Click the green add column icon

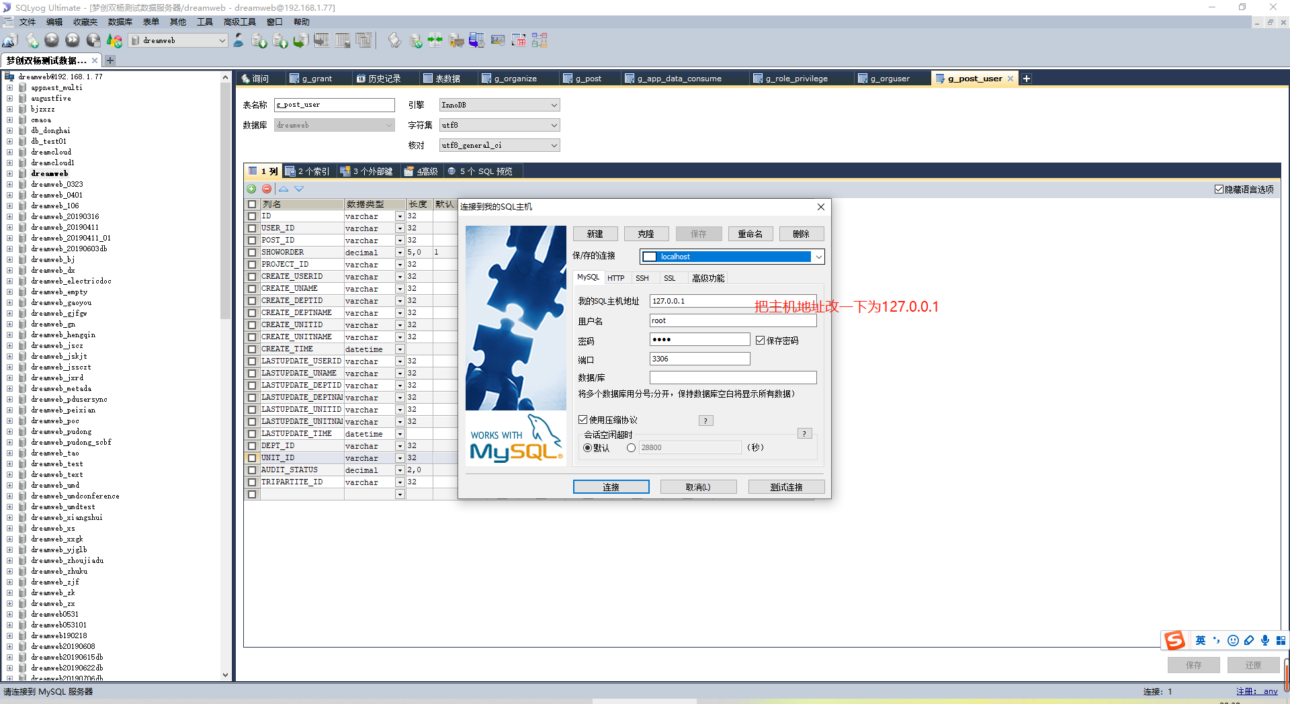click(251, 189)
